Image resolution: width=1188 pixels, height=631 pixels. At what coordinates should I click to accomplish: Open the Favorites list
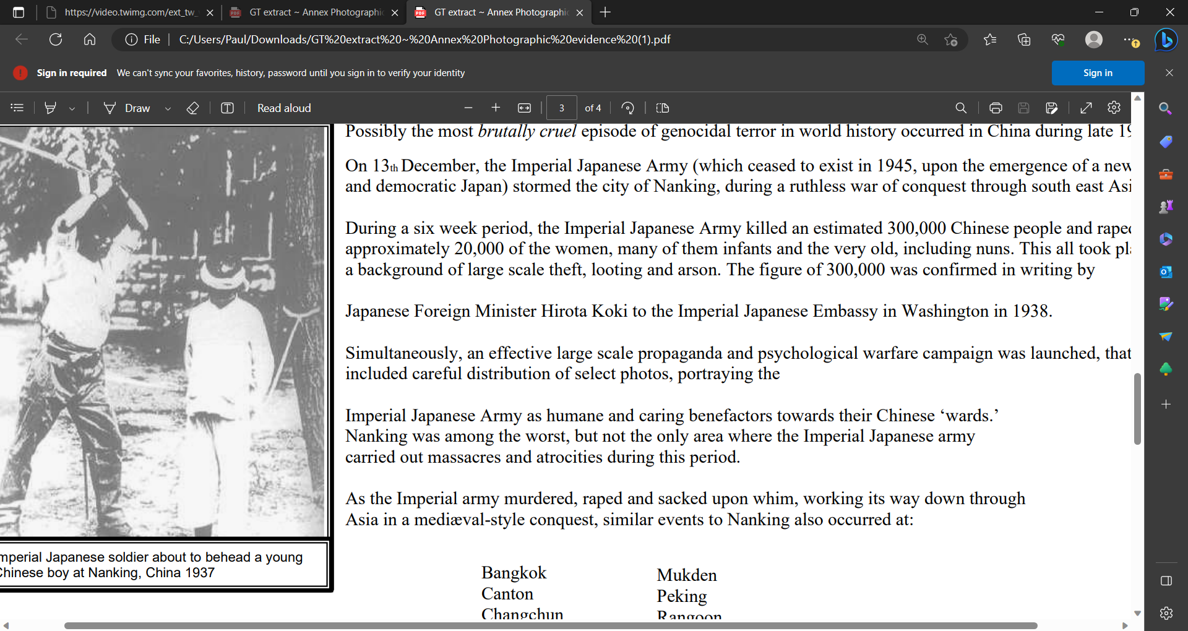tap(990, 40)
